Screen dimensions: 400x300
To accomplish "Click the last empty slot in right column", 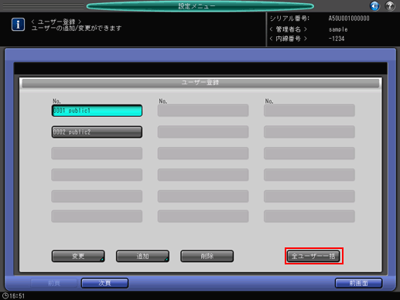I will (x=309, y=216).
